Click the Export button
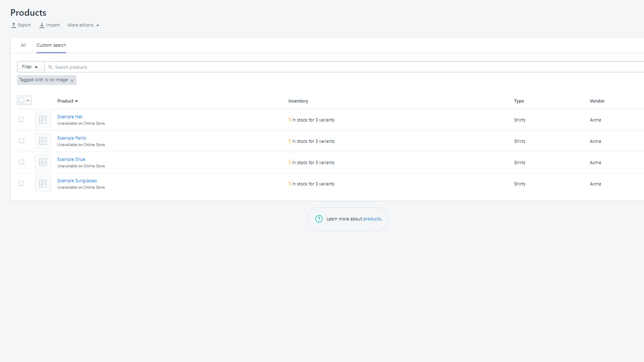This screenshot has height=362, width=644. coord(21,25)
